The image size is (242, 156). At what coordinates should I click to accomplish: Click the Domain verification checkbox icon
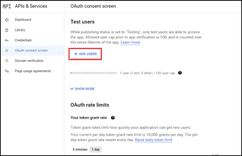click(7, 61)
